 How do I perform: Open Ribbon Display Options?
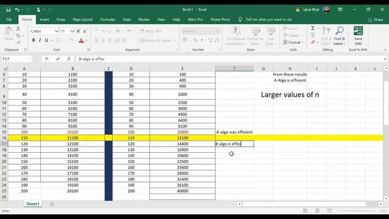point(340,10)
